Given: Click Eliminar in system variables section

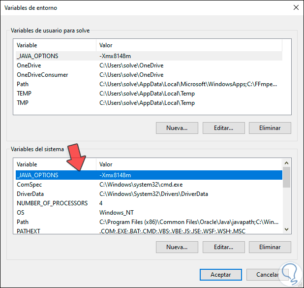Looking at the screenshot, I should point(270,247).
